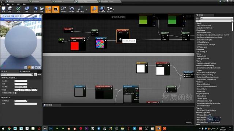Click the Platform Stats toolbar icon
The image size is (234, 131).
coord(102,9)
